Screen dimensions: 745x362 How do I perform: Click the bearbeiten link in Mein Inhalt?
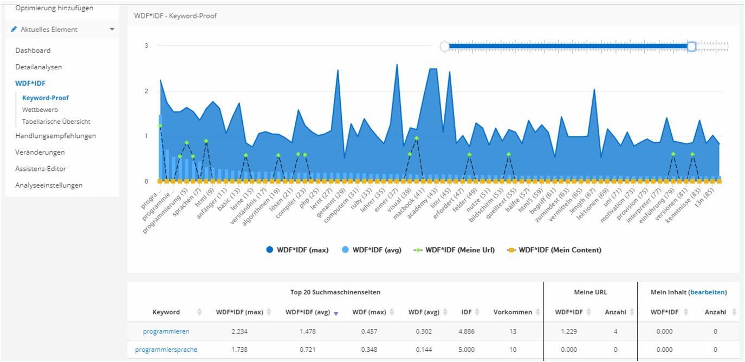(707, 292)
